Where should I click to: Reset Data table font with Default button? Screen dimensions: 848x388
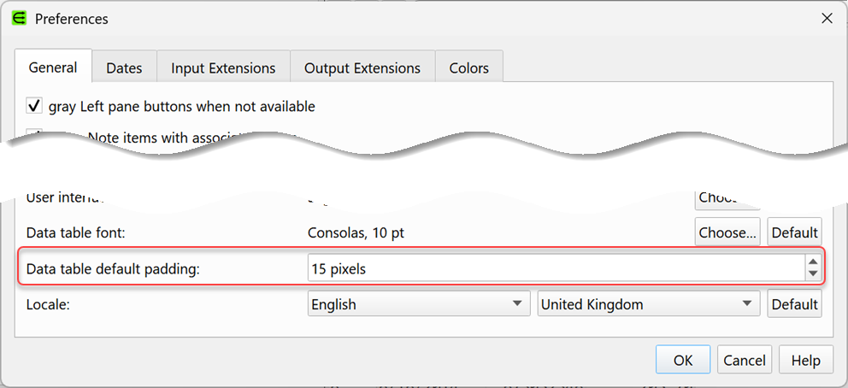coord(794,232)
